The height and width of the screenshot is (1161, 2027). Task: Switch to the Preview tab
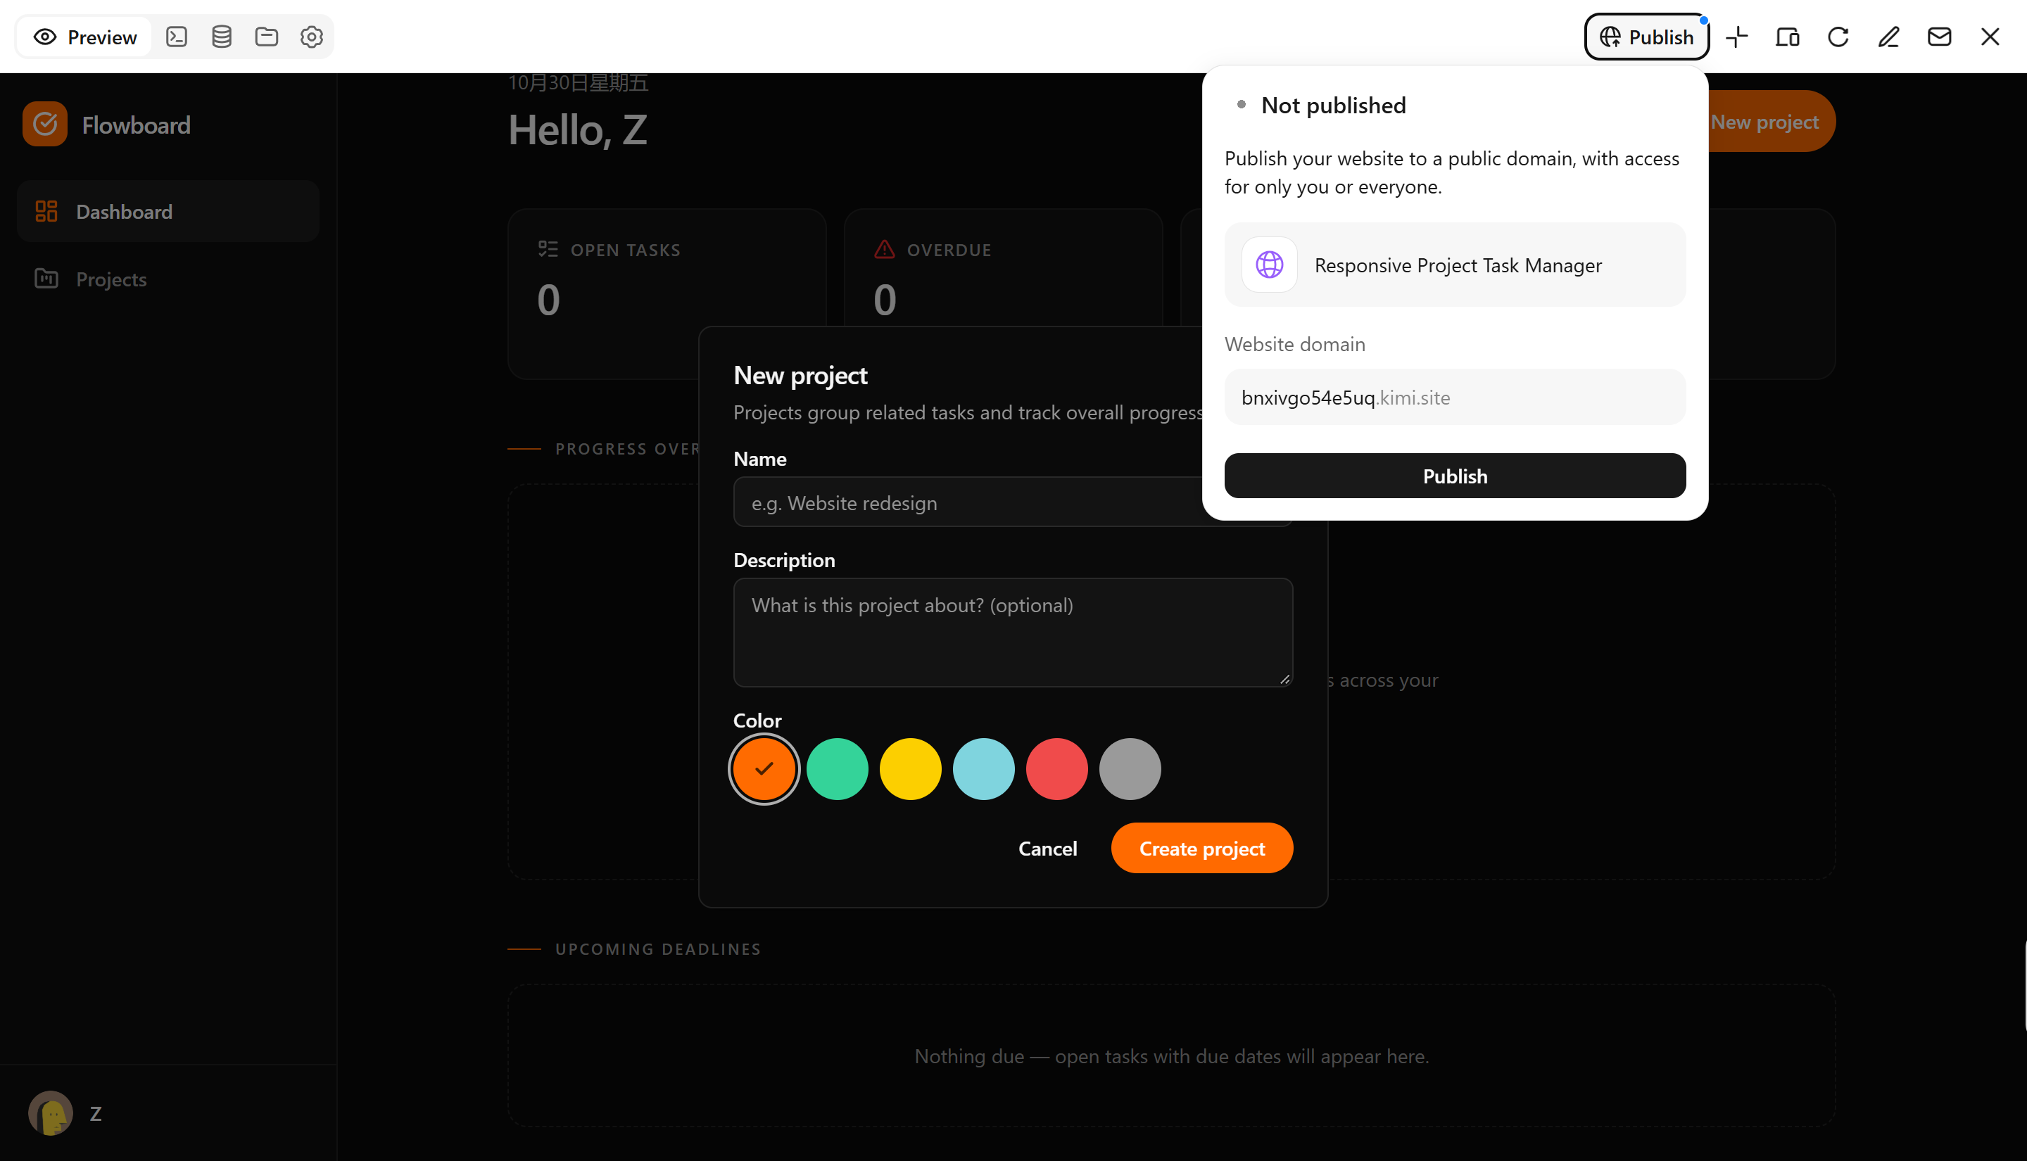tap(84, 37)
